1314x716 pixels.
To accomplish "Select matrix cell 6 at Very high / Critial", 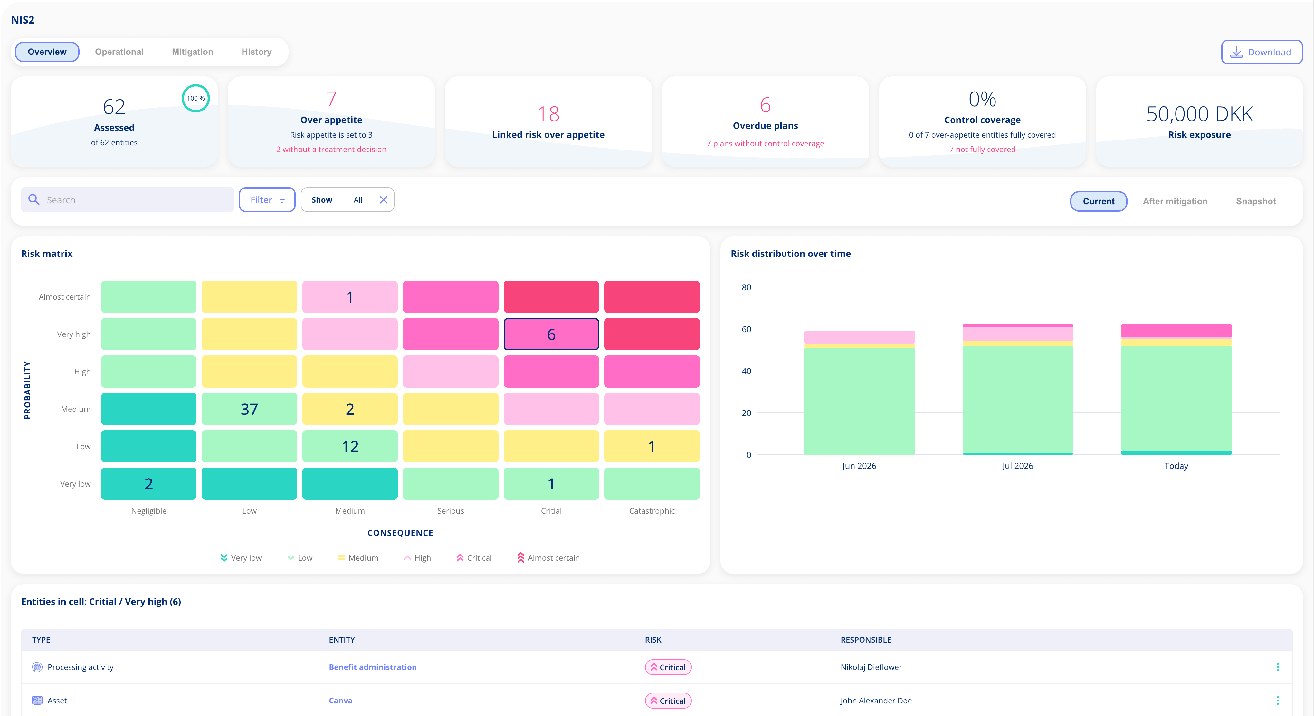I will (x=551, y=334).
